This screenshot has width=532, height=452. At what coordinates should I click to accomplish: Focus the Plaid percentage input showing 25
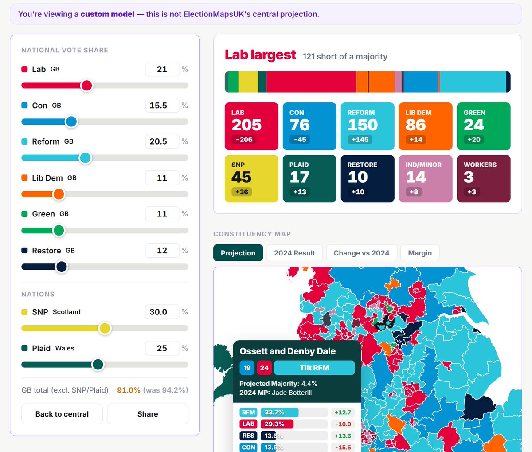[x=162, y=348]
